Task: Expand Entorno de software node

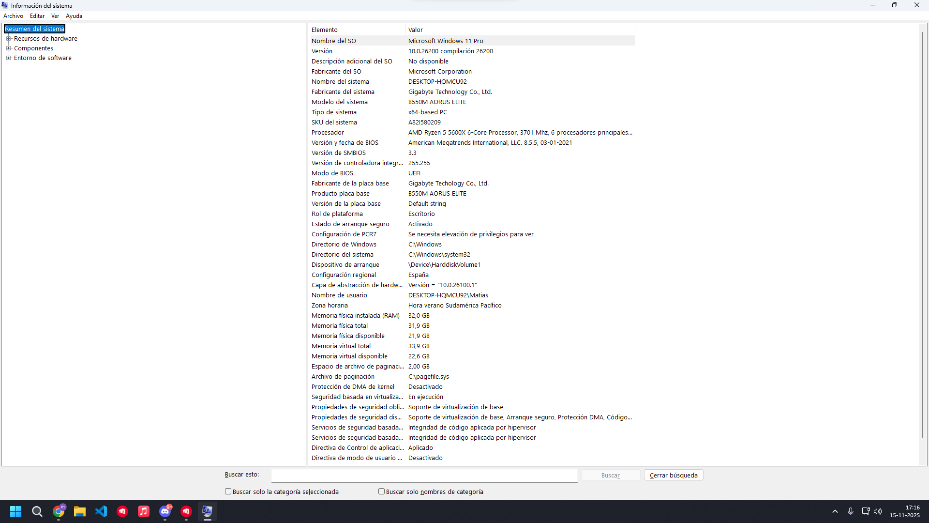Action: coord(8,58)
